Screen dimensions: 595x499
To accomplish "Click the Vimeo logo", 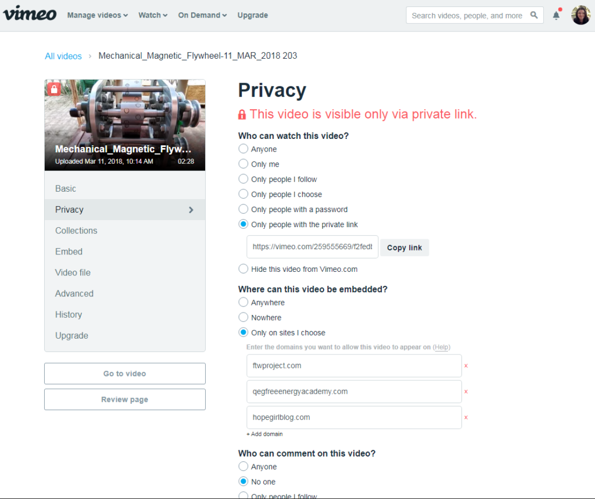I will click(x=29, y=15).
